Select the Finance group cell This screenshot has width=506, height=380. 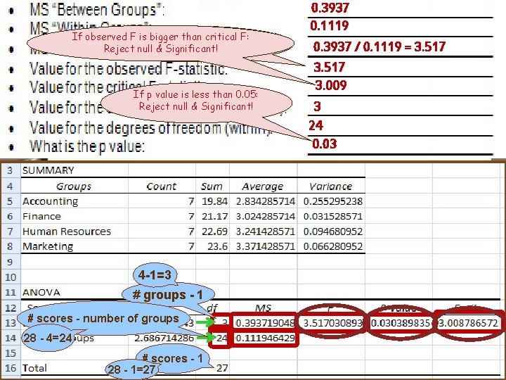pyautogui.click(x=74, y=216)
